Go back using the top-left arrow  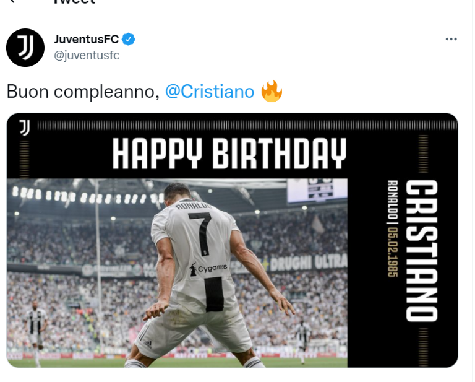(12, 1)
